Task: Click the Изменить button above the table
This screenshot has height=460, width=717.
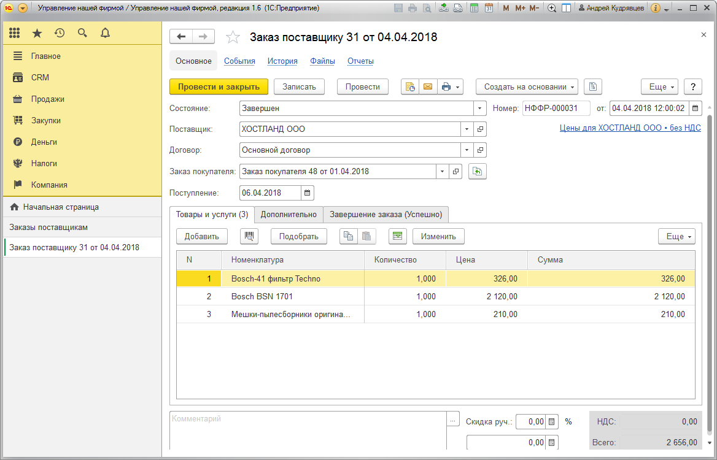Action: pos(438,236)
